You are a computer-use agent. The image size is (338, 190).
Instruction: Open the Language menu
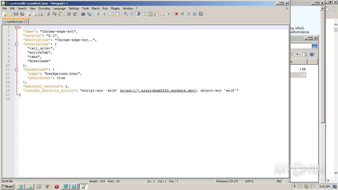[59, 8]
